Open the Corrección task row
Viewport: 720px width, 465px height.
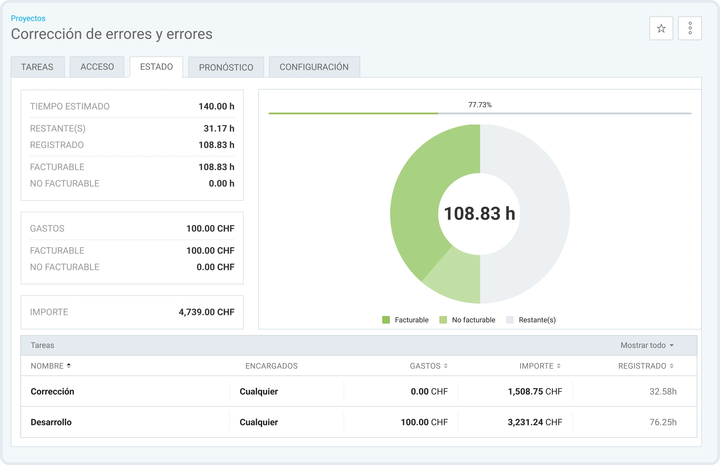[359, 391]
